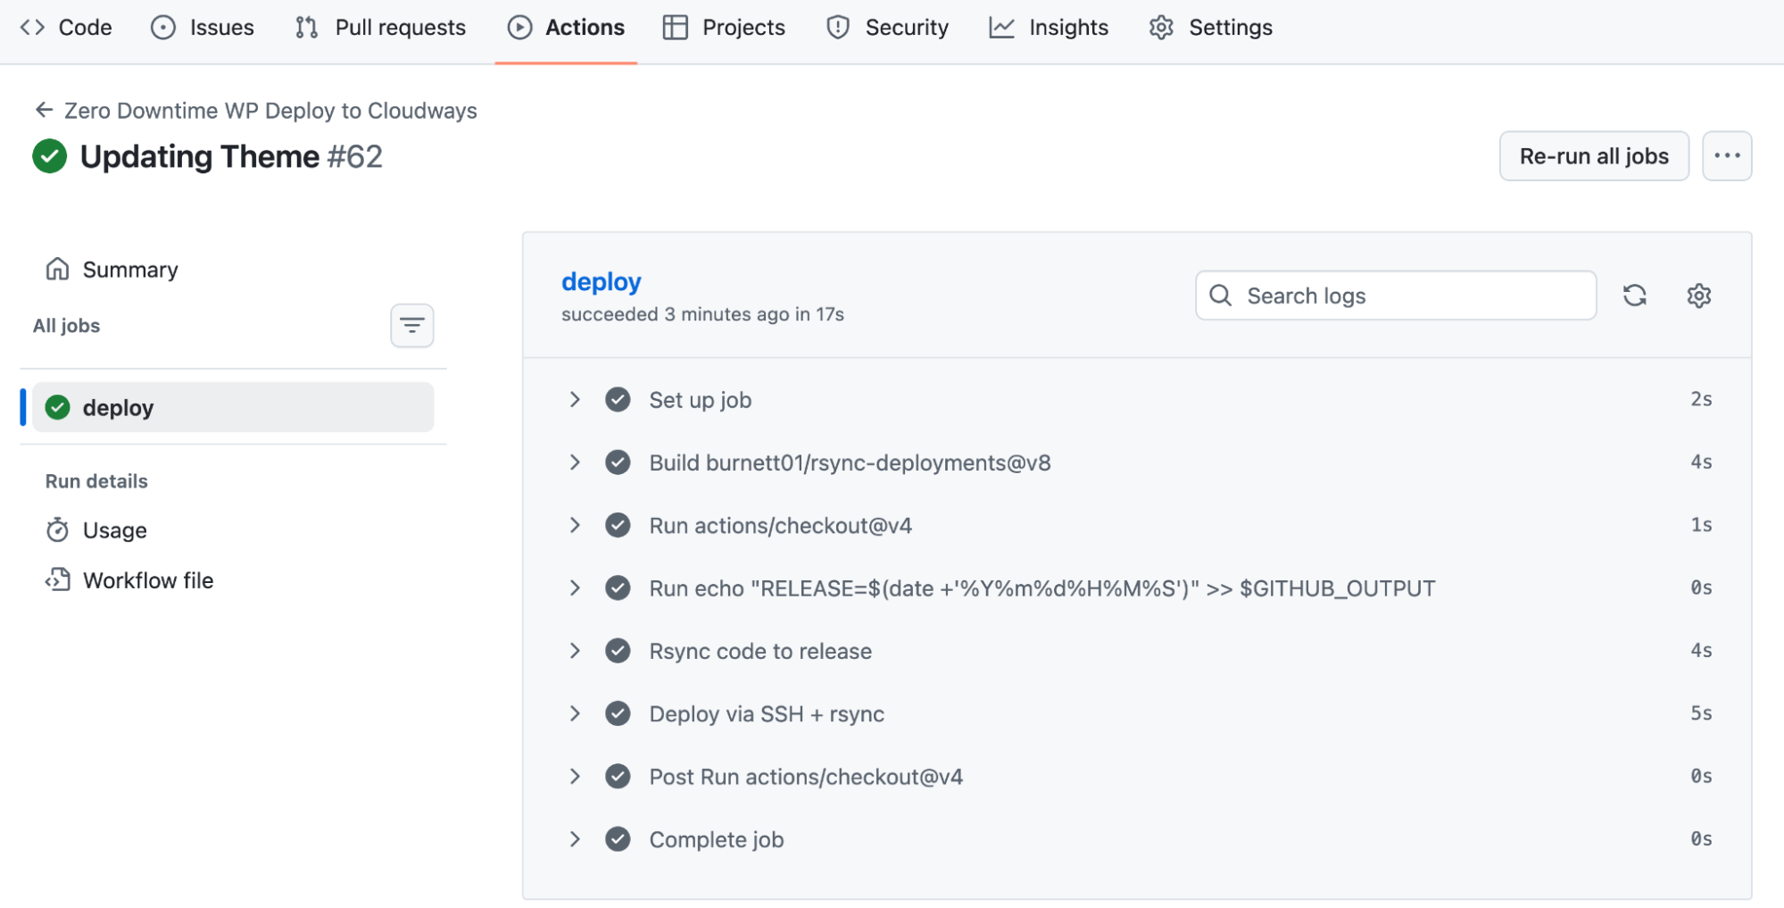Open the Issues tab
1784x908 pixels.
(203, 28)
